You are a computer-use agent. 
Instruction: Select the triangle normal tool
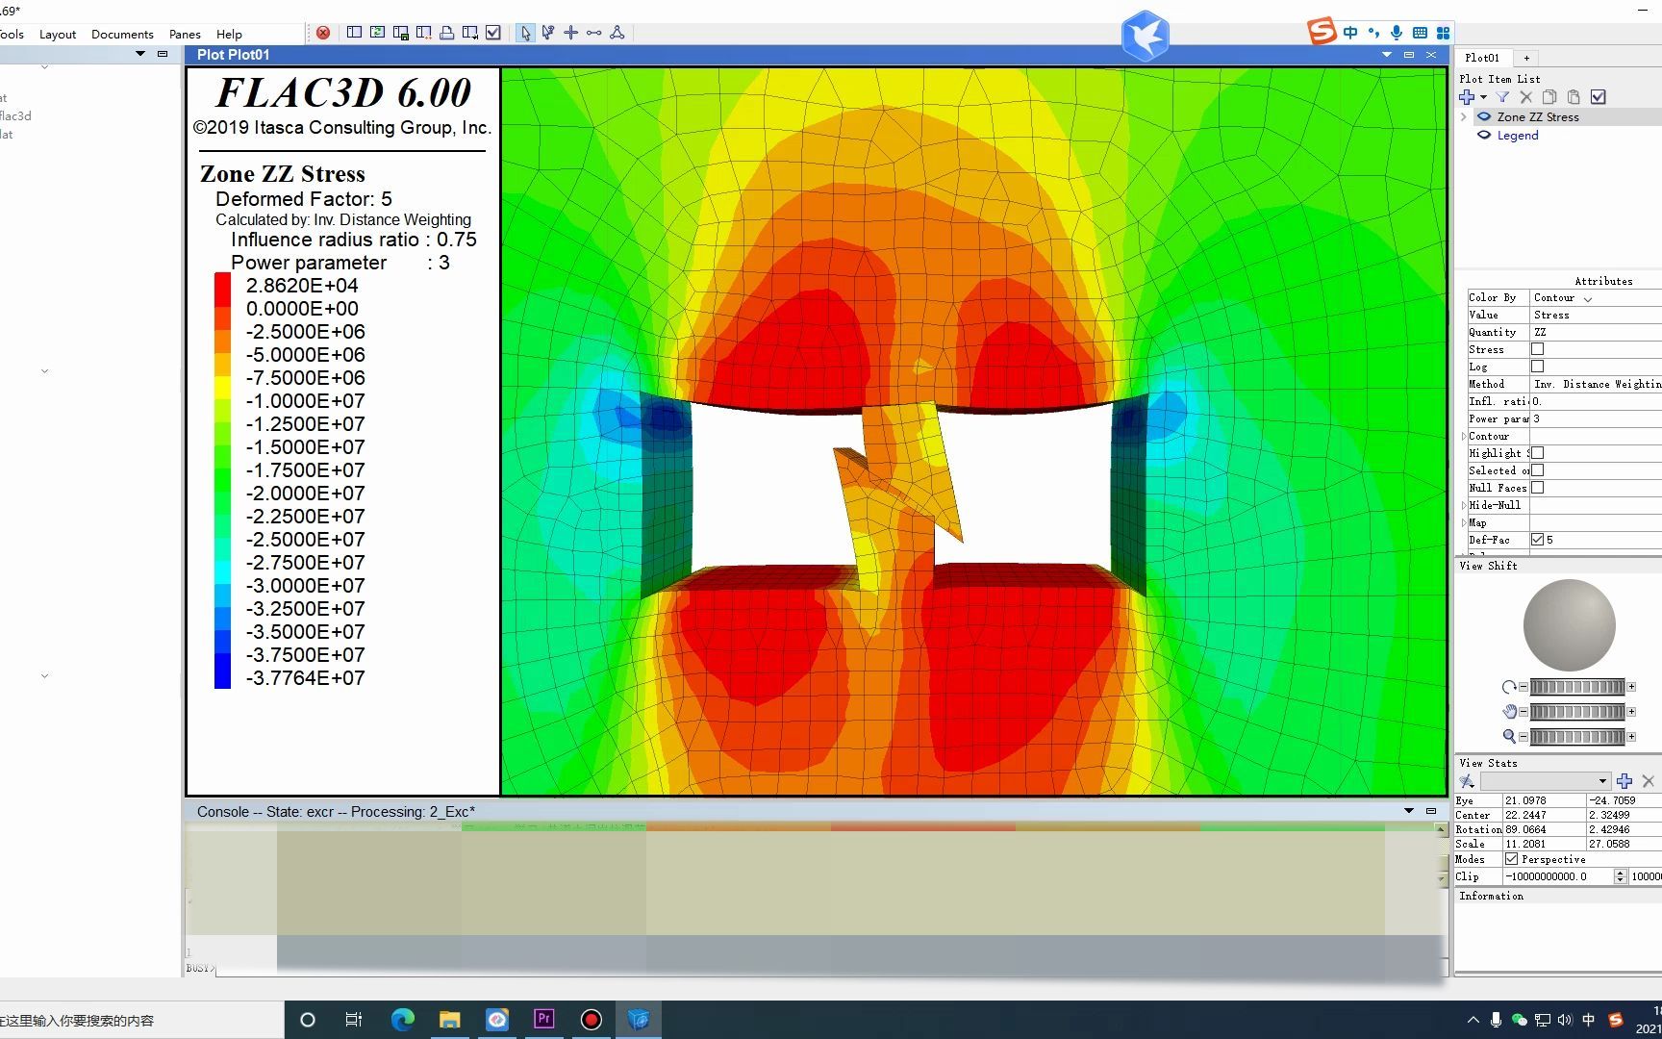click(617, 33)
